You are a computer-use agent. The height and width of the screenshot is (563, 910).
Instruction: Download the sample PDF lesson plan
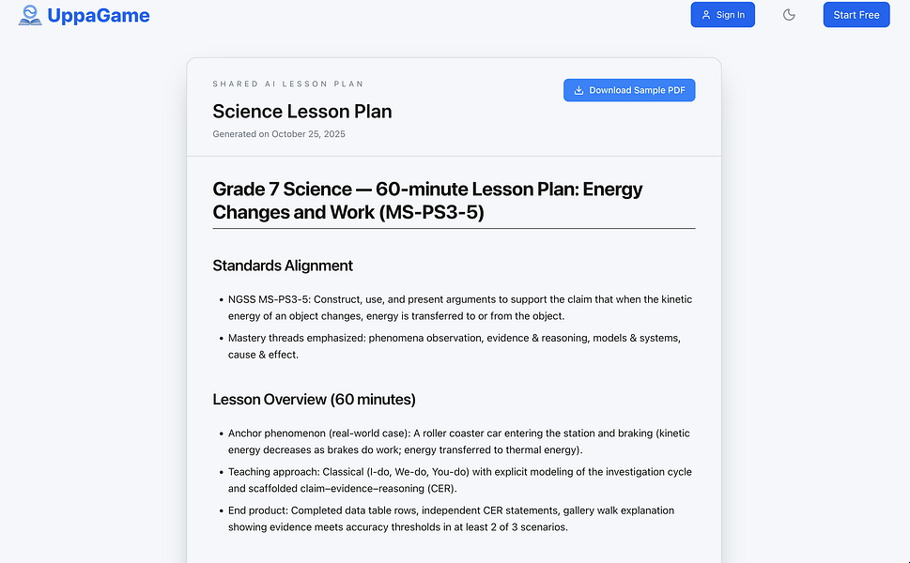(629, 90)
